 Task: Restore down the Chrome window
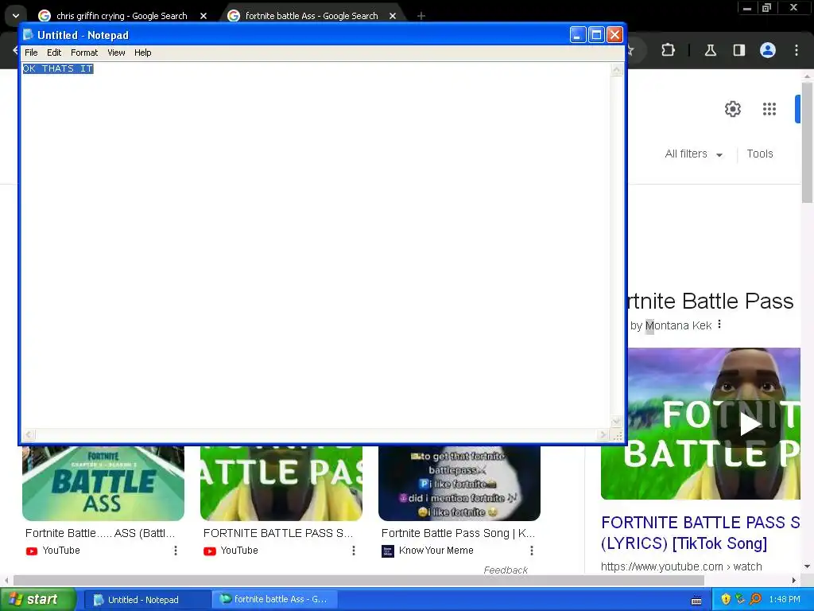767,8
